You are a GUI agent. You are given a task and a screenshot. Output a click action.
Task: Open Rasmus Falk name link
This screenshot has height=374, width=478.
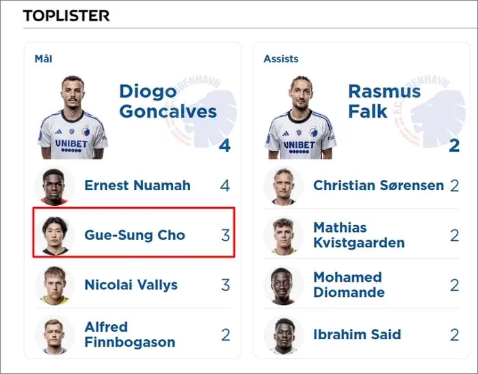pos(384,101)
